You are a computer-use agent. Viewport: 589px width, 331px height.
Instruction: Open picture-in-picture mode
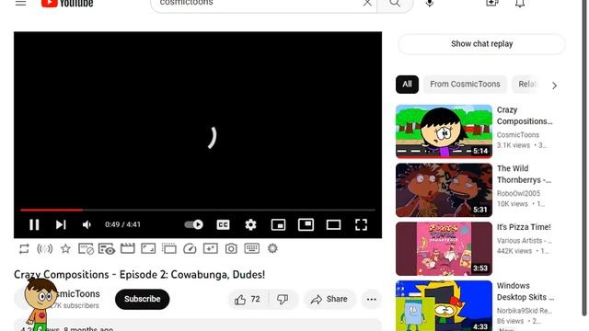click(x=306, y=224)
